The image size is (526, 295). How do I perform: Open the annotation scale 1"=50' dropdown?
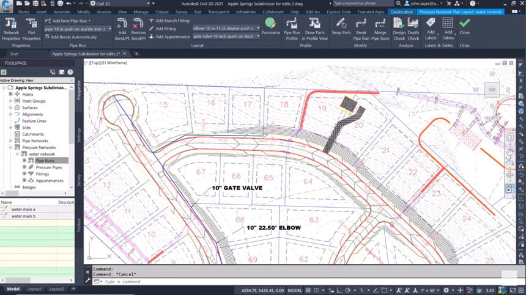click(x=431, y=290)
